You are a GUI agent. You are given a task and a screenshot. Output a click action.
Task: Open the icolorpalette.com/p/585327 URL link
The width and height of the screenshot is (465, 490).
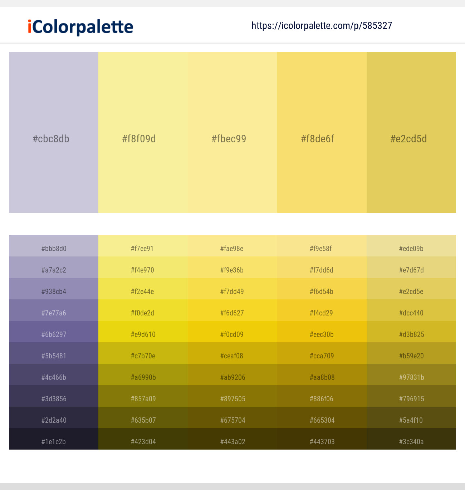[x=322, y=26]
